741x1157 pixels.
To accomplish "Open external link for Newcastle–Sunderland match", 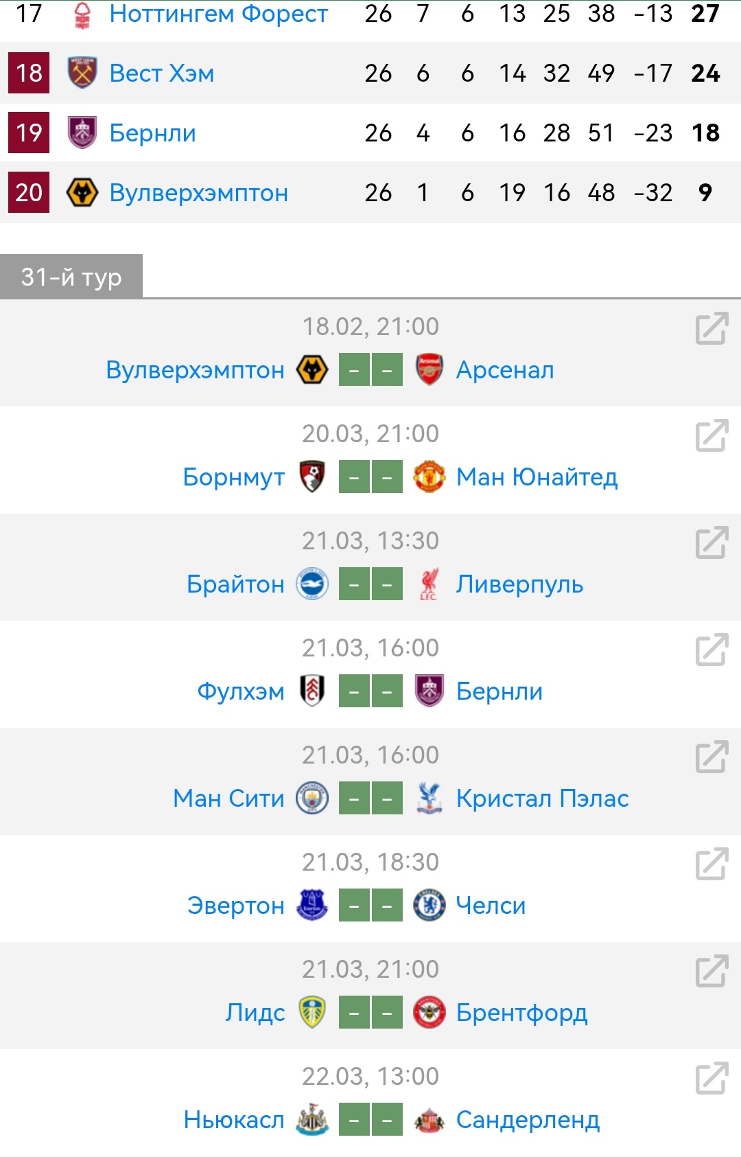I will pos(711,1079).
